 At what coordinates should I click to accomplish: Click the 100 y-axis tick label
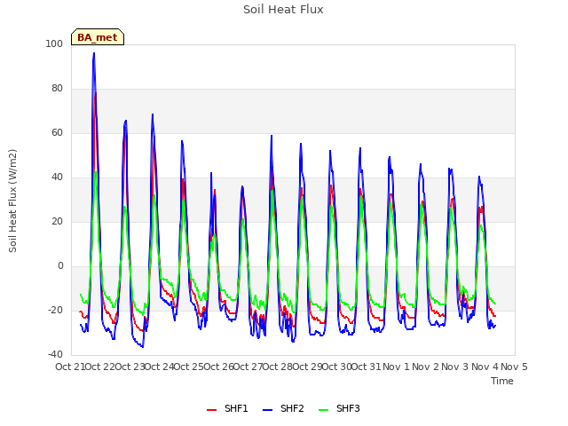[x=54, y=43]
